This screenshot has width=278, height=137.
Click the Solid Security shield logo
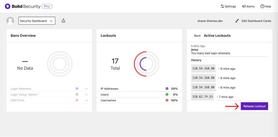(8, 6)
